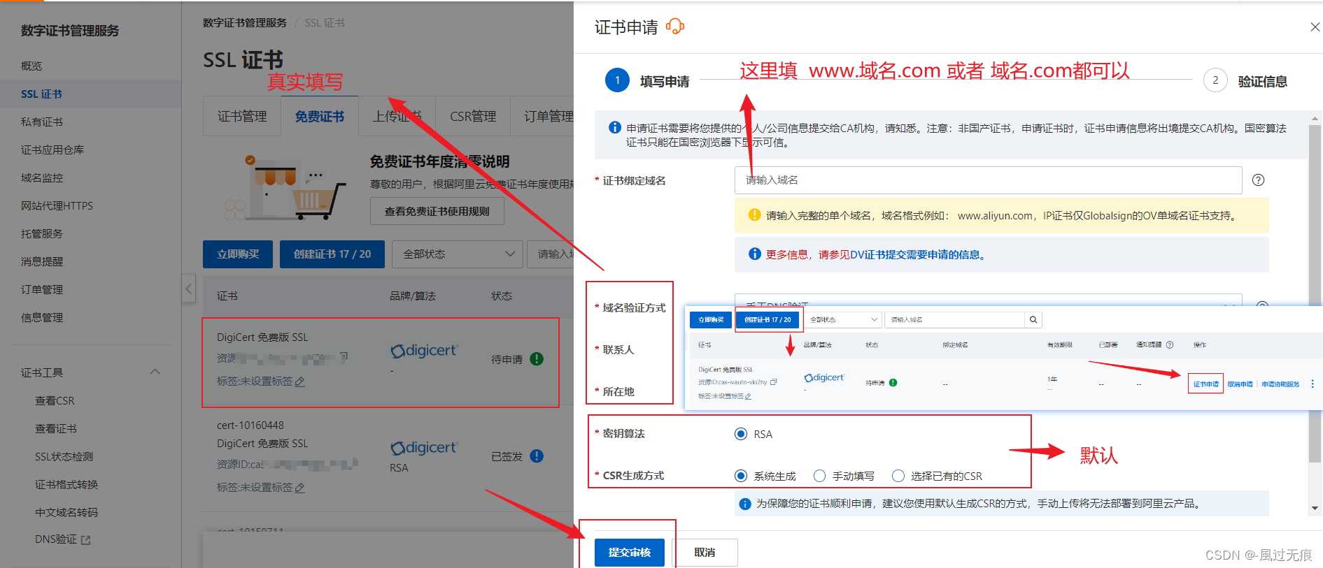This screenshot has height=568, width=1323.
Task: Click the 取消 button
Action: click(705, 553)
